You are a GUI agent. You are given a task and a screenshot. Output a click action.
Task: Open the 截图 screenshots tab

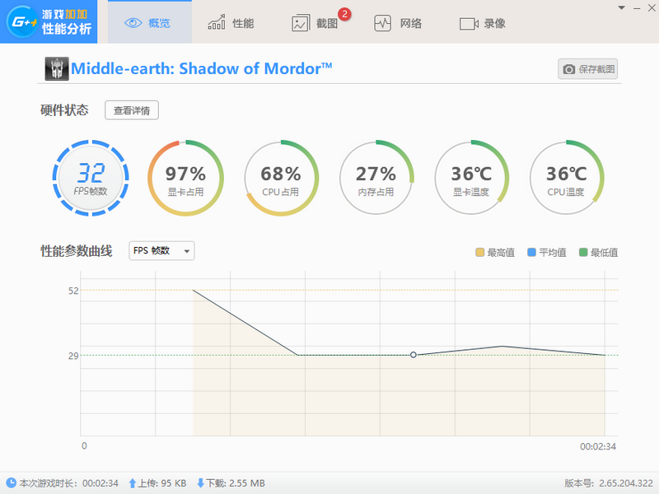pyautogui.click(x=315, y=23)
